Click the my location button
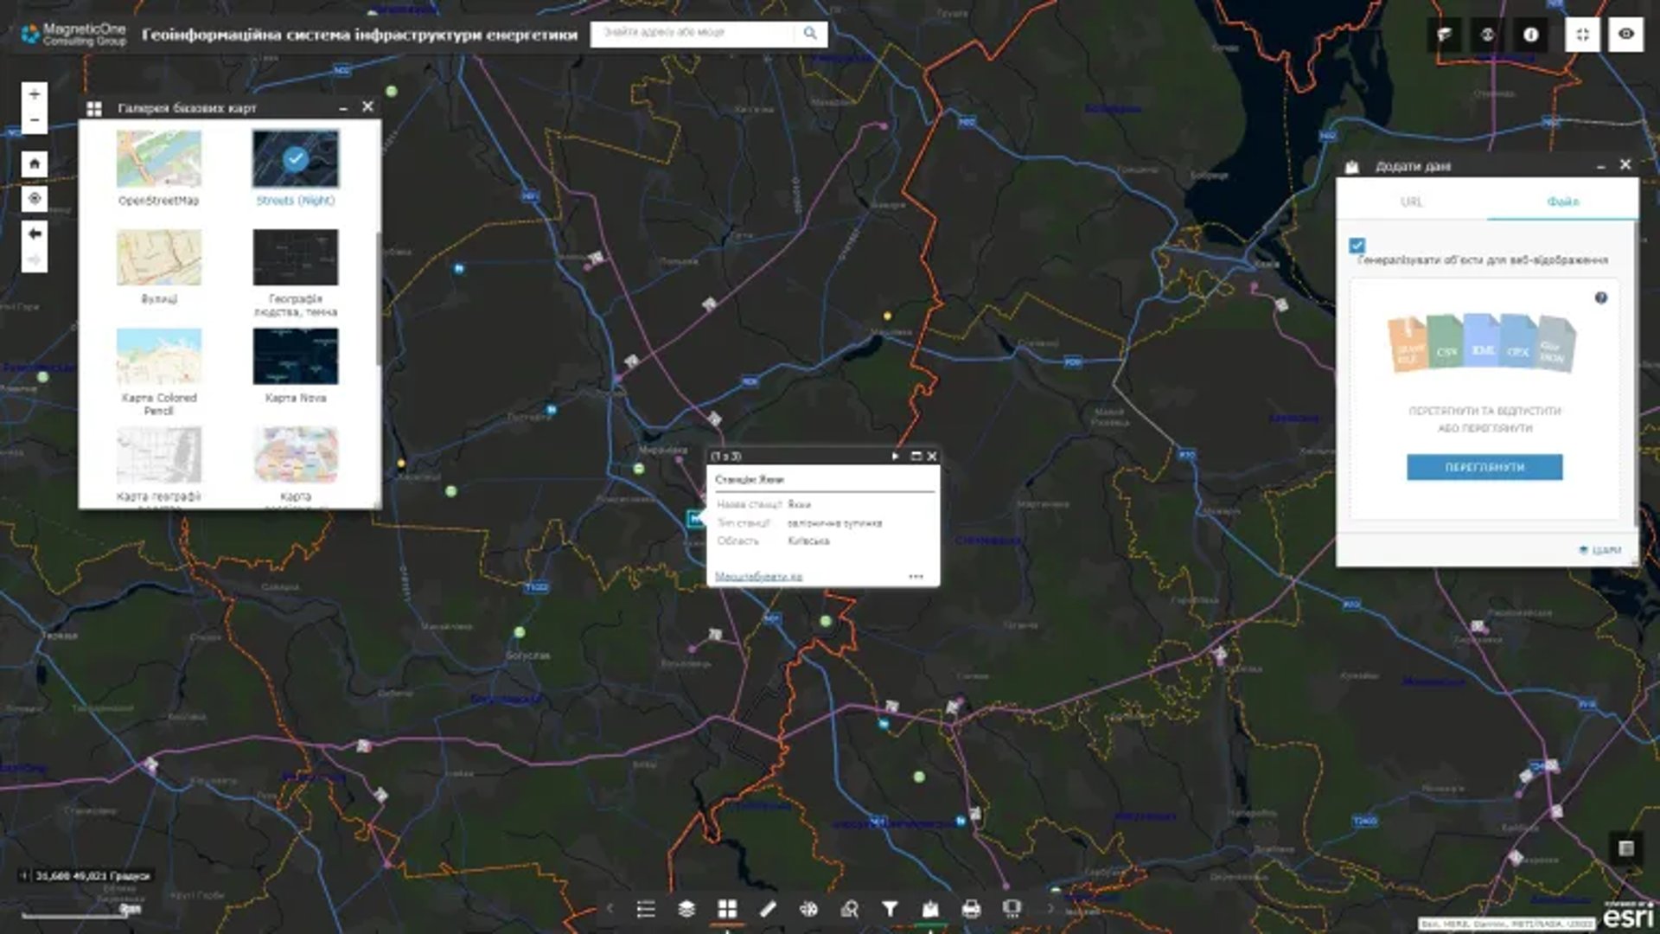Viewport: 1660px width, 934px height. (x=35, y=199)
